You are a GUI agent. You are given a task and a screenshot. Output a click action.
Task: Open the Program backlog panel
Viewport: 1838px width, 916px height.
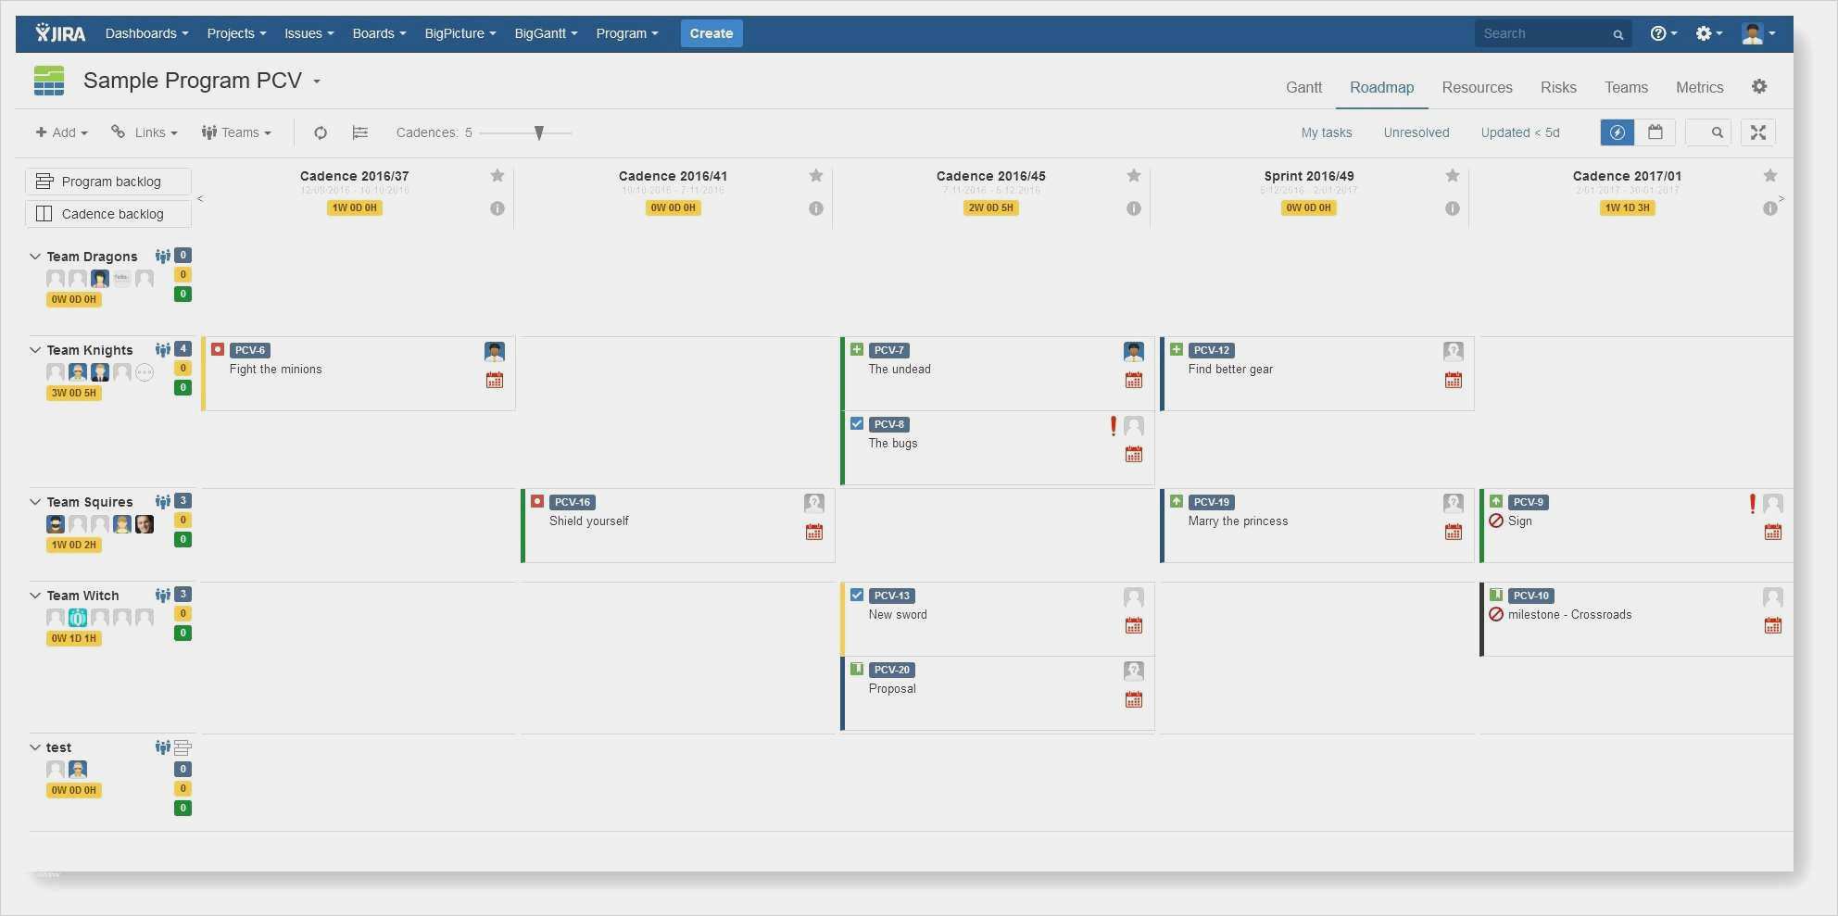[x=108, y=182]
